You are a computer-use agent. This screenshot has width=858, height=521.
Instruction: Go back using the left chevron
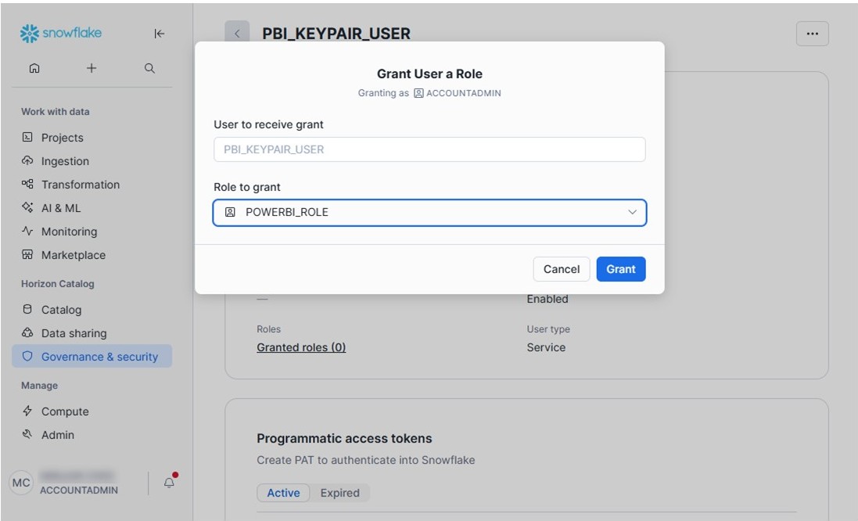click(237, 34)
